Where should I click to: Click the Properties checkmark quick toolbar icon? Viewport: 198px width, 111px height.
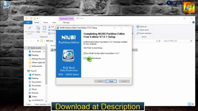tap(31, 18)
